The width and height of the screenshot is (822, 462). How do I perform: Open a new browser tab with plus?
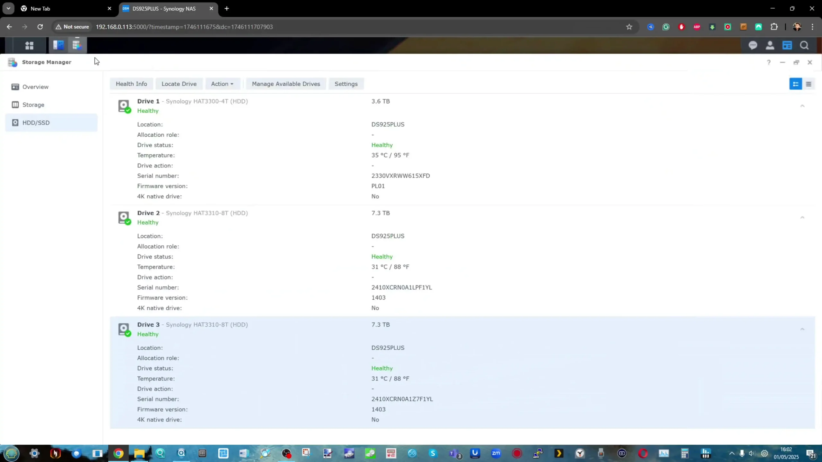227,9
